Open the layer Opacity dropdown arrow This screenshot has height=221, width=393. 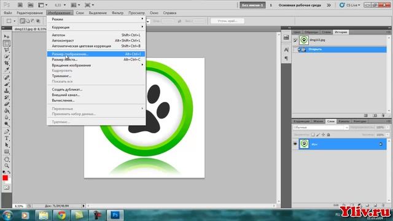click(387, 127)
